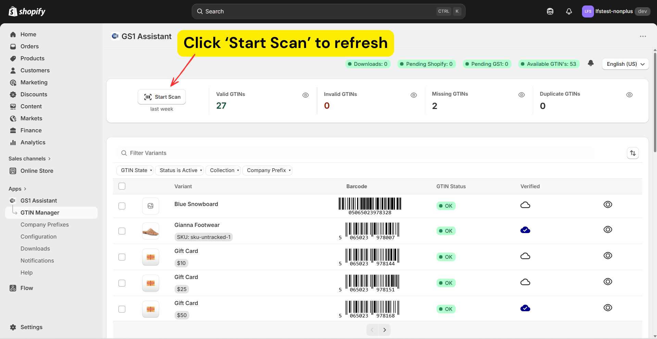Go to next page of variants
657x339 pixels.
[x=384, y=330]
